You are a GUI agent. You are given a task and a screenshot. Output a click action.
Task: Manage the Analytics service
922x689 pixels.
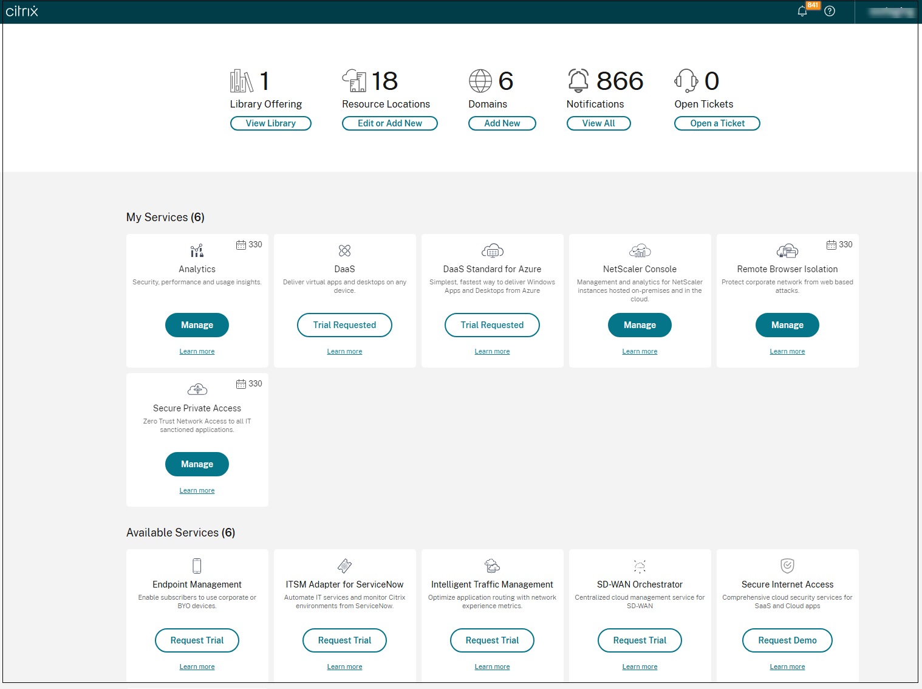197,325
